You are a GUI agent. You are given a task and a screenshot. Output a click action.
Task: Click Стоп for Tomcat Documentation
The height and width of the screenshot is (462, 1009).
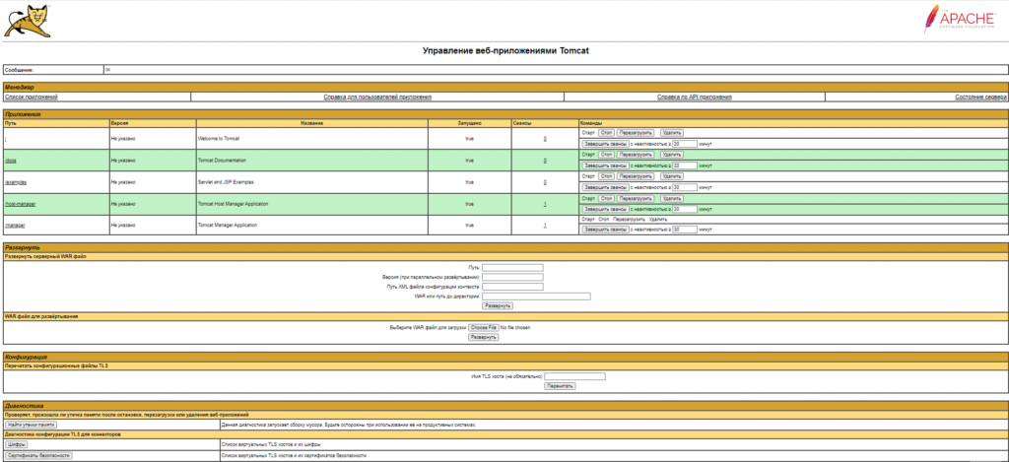606,155
